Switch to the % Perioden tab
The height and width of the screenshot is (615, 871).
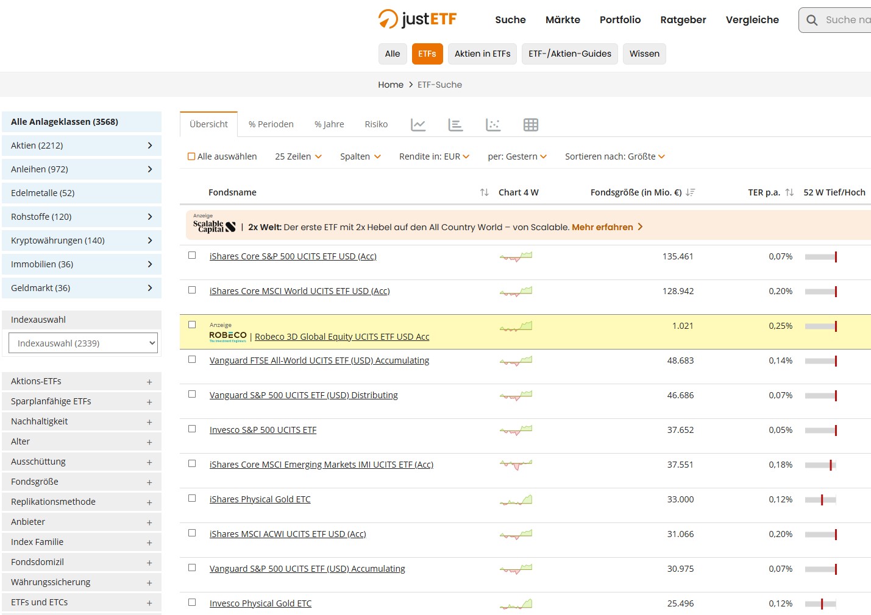[271, 124]
